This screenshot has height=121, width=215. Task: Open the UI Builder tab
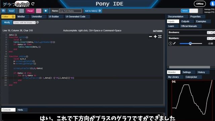point(55,16)
